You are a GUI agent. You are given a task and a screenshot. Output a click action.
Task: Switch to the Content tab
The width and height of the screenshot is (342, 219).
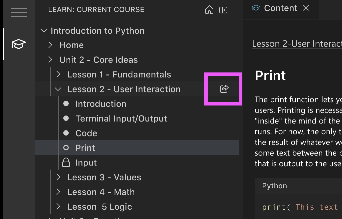281,8
